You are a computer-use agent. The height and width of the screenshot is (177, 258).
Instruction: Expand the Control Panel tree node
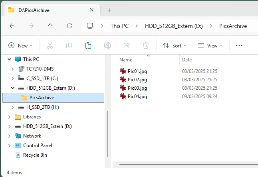pyautogui.click(x=9, y=146)
